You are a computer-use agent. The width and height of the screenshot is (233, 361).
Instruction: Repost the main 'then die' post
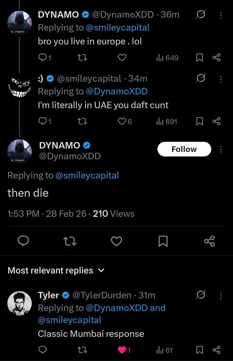tap(70, 241)
